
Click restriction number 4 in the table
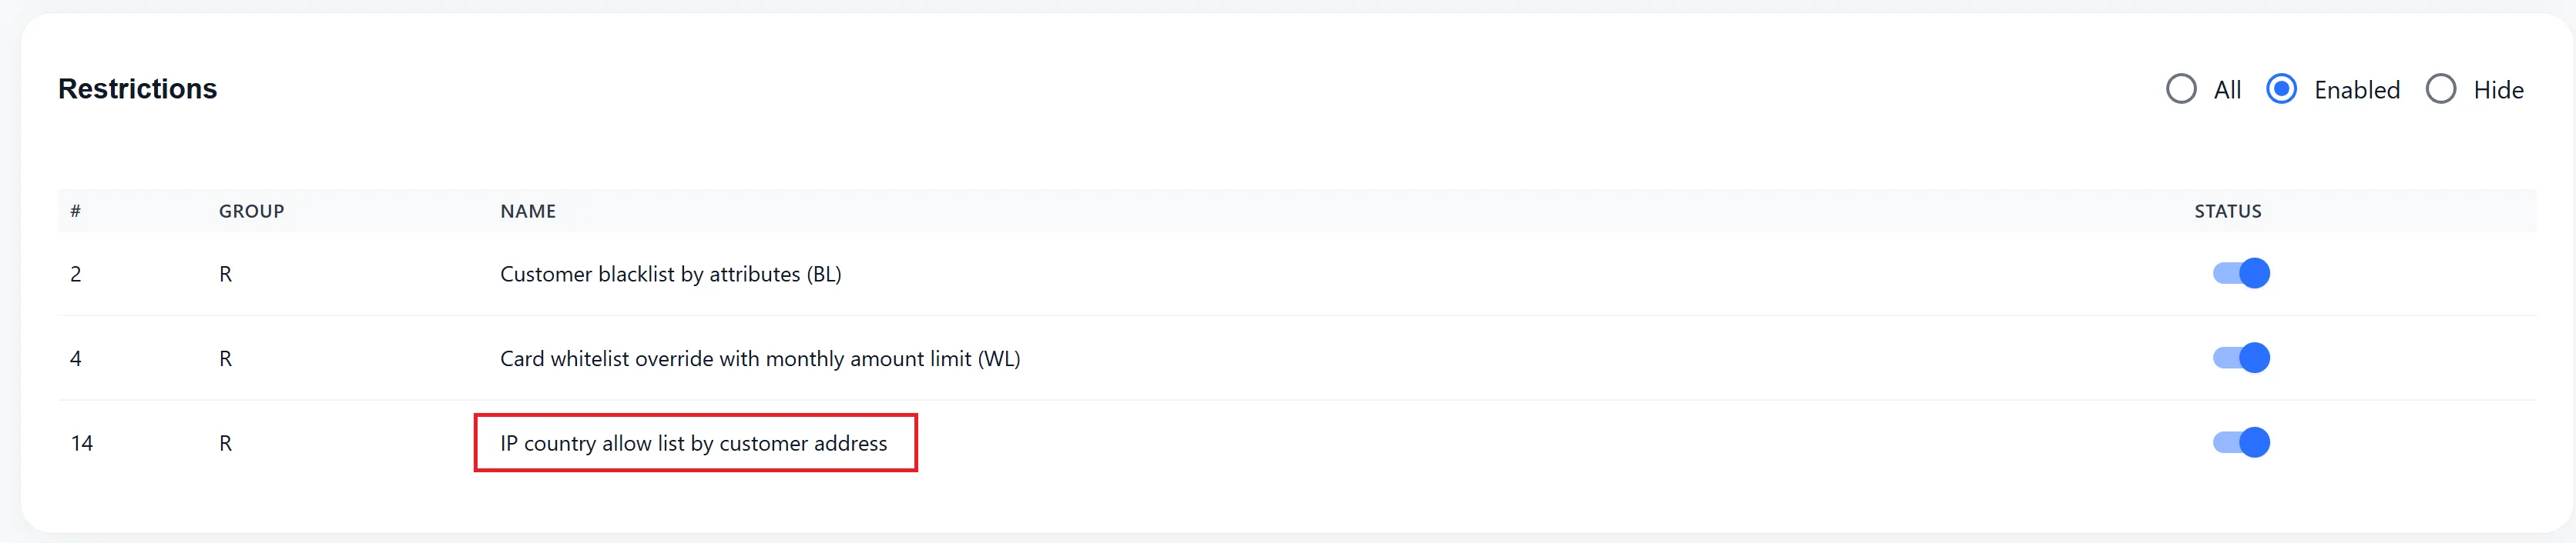tap(76, 358)
